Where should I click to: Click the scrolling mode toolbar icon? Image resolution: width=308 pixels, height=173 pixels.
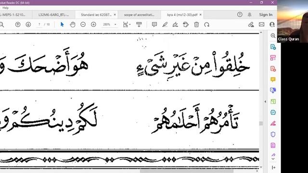[x=139, y=25]
